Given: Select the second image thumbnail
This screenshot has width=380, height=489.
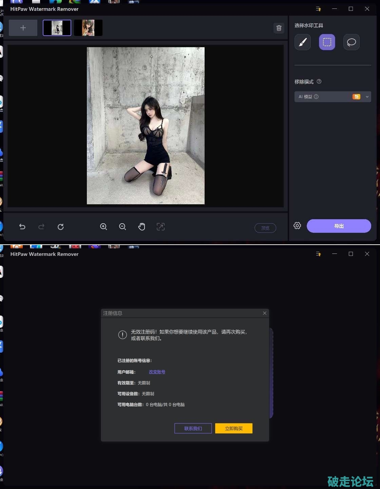Looking at the screenshot, I should 88,28.
